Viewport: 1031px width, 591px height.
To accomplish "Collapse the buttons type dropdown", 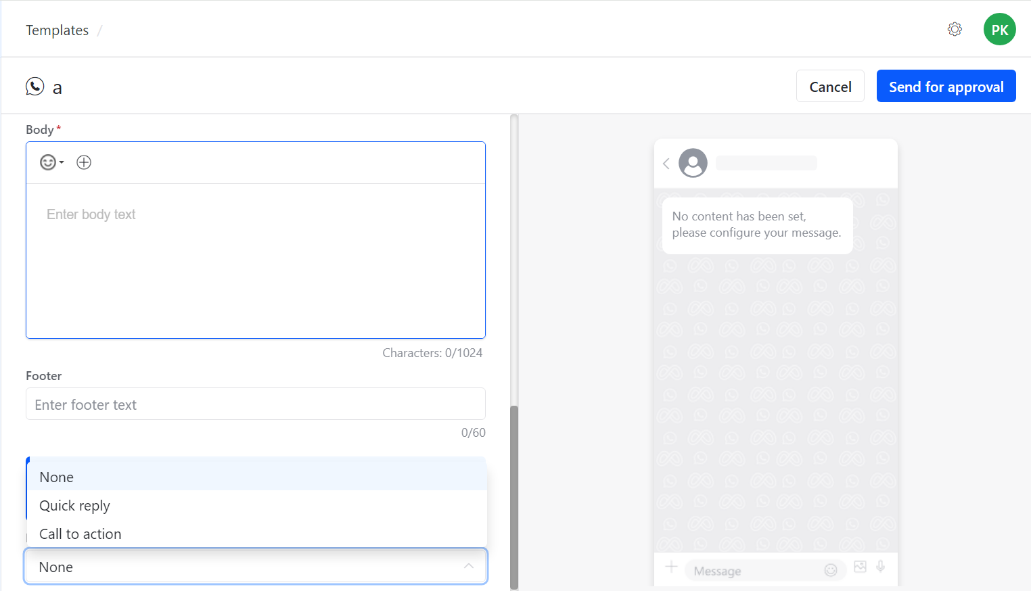I will 256,566.
